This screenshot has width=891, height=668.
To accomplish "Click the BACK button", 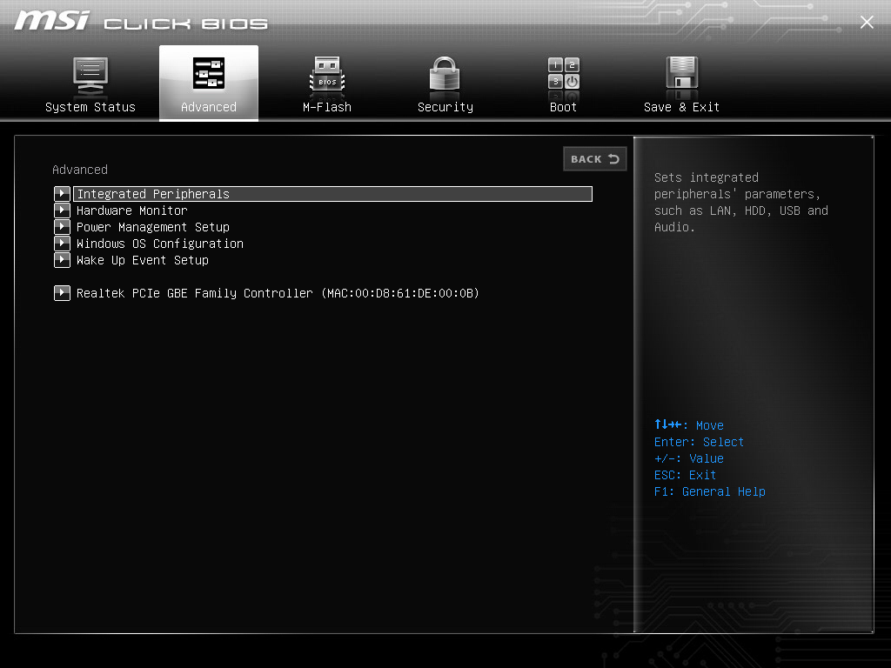I will tap(595, 159).
